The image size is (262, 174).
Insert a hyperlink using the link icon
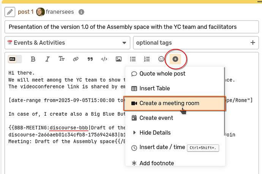click(76, 59)
